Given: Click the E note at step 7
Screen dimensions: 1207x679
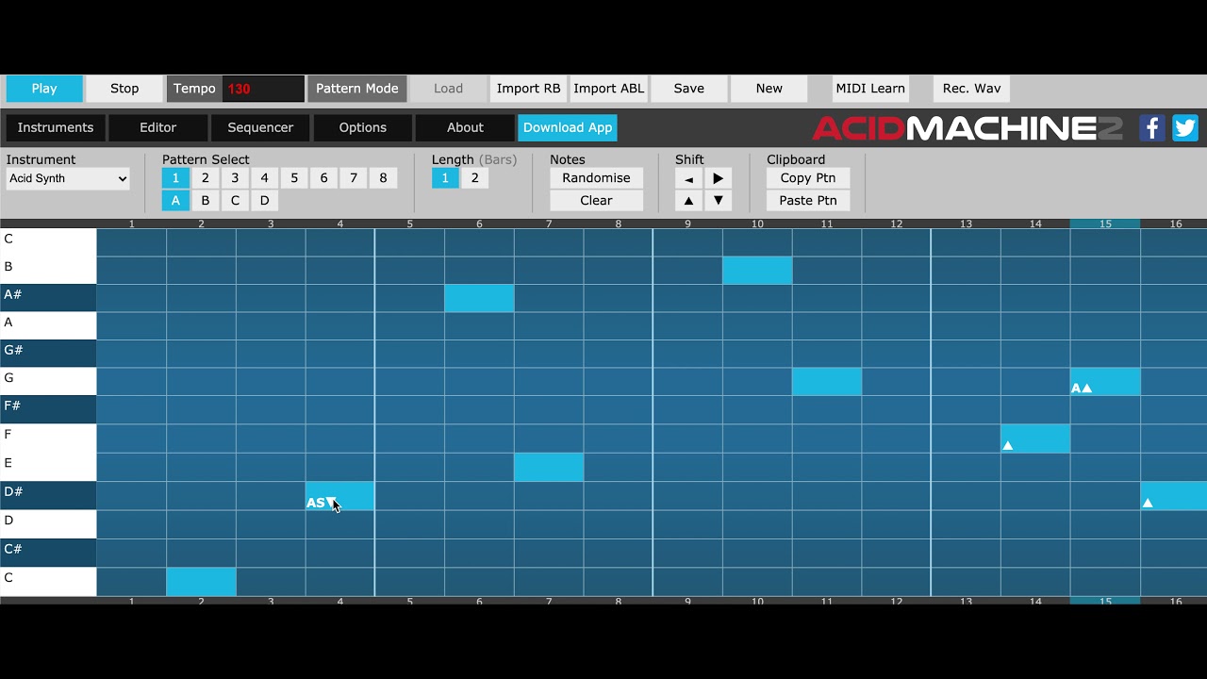Looking at the screenshot, I should tap(549, 468).
